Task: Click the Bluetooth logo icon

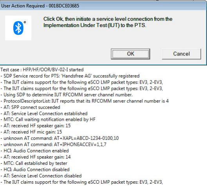Action: 18,28
